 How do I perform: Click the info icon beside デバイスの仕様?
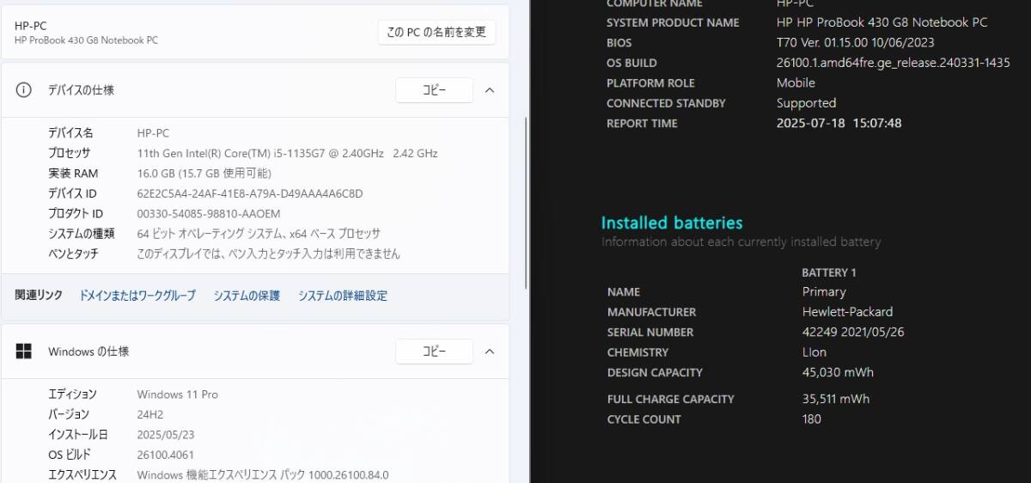click(x=24, y=90)
